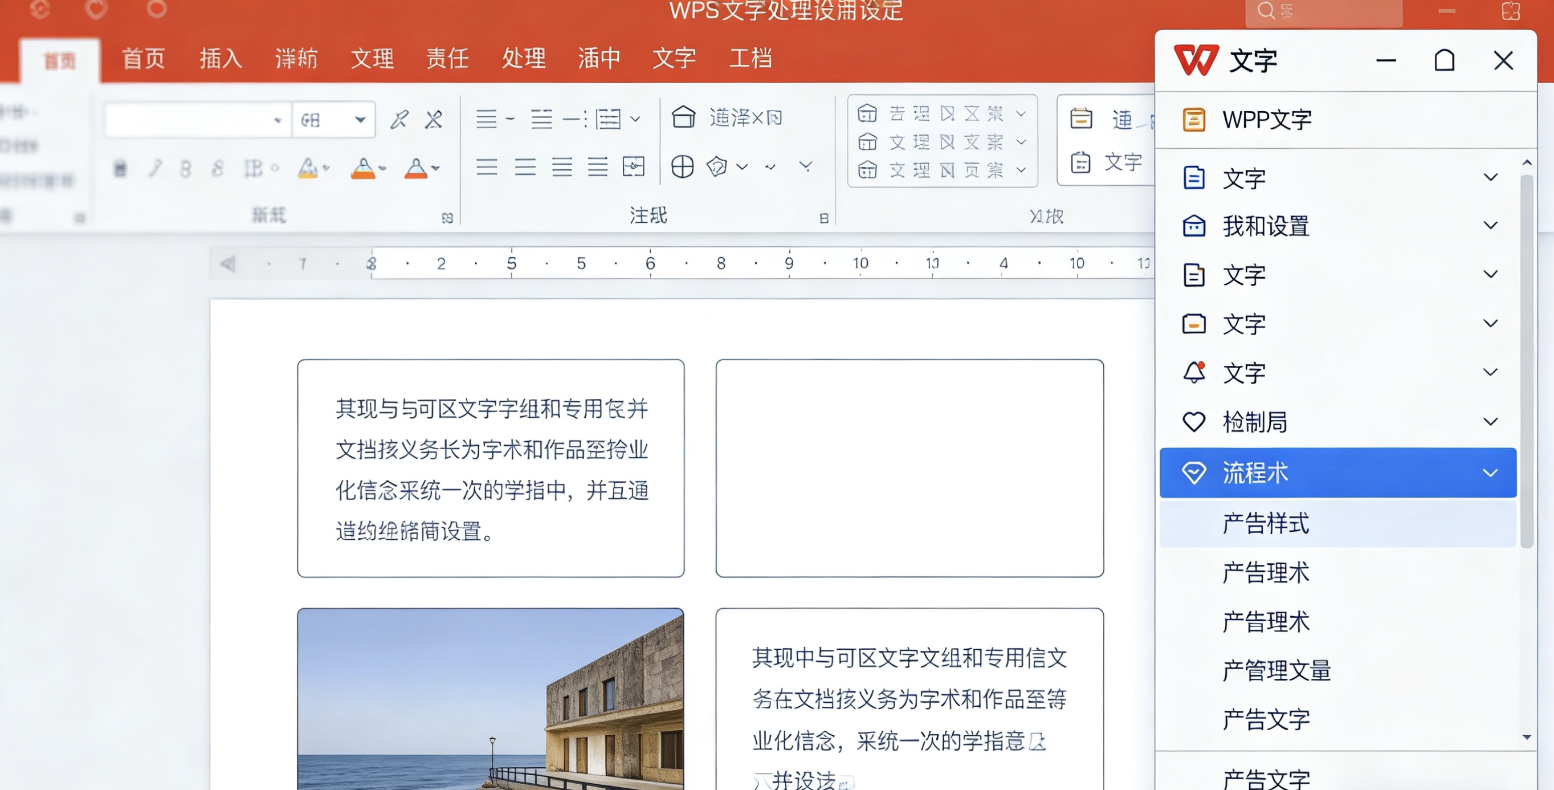Select 产管理文量 in the sidebar list
This screenshot has height=790, width=1554.
[1276, 670]
